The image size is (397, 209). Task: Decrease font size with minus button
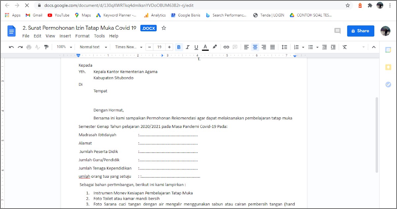(x=149, y=47)
